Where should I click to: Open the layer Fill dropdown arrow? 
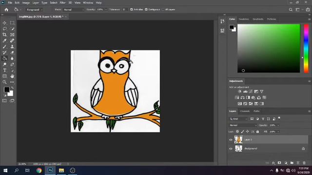tap(278, 132)
